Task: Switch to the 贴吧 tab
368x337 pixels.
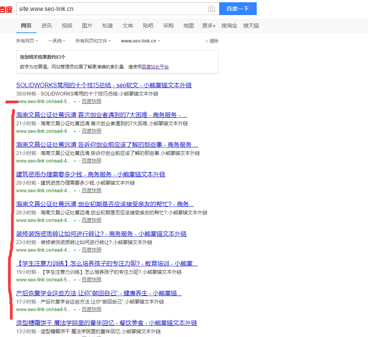Action: click(148, 26)
